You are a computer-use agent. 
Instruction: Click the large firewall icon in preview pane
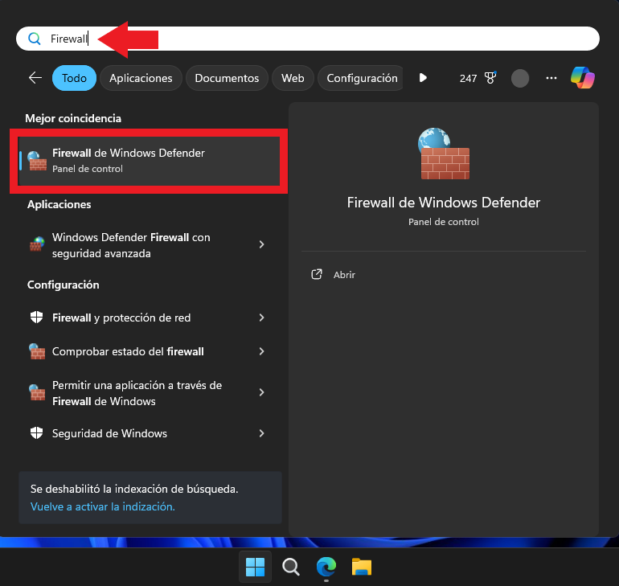(x=444, y=154)
